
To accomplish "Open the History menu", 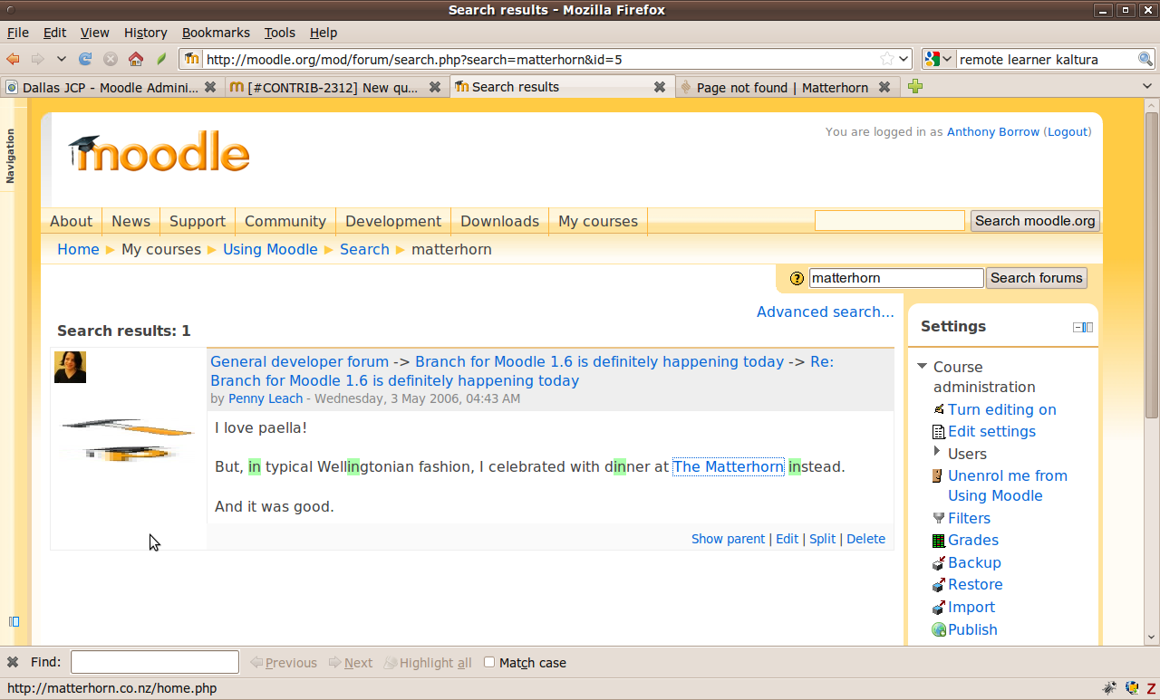I will (x=146, y=33).
